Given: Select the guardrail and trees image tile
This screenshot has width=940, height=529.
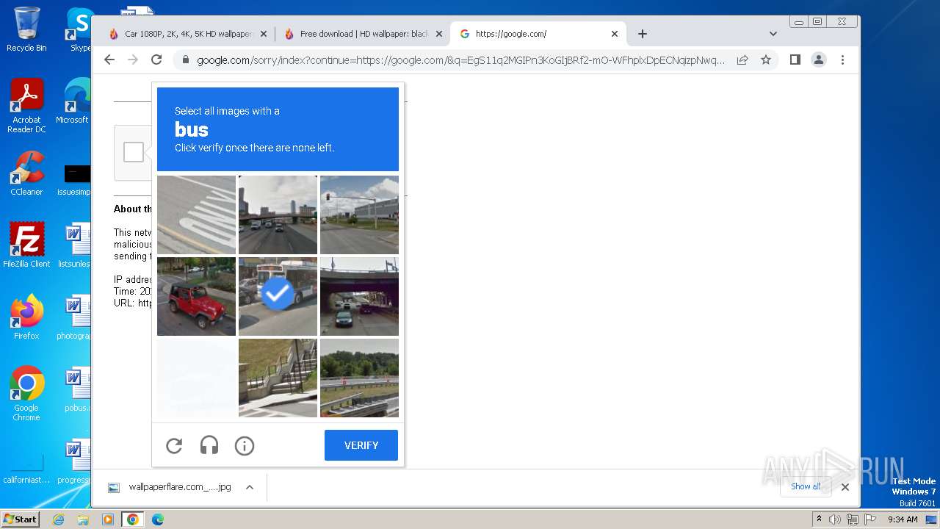Looking at the screenshot, I should 359,378.
